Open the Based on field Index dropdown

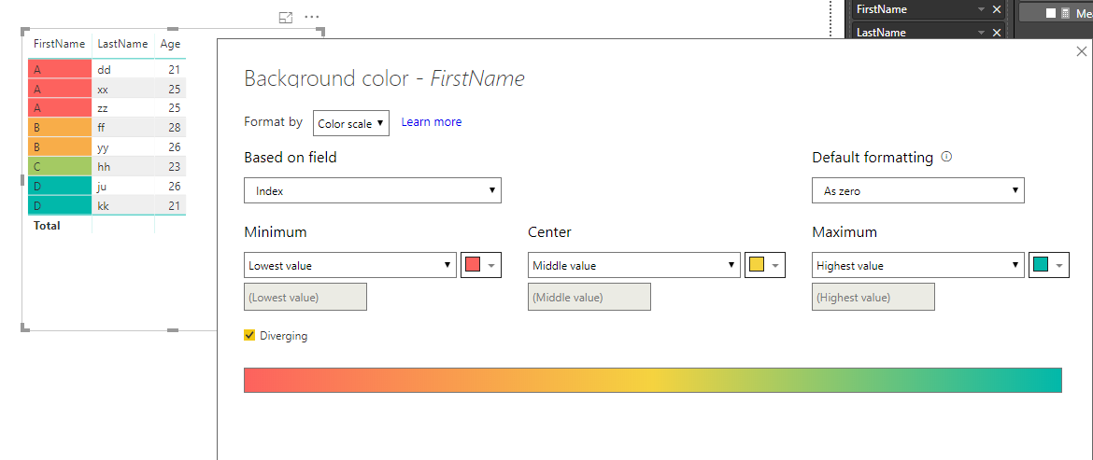[372, 190]
